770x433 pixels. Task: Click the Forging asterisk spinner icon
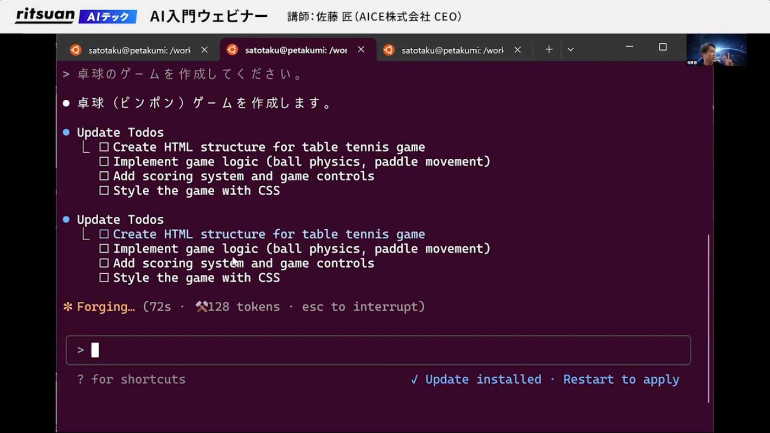[68, 307]
